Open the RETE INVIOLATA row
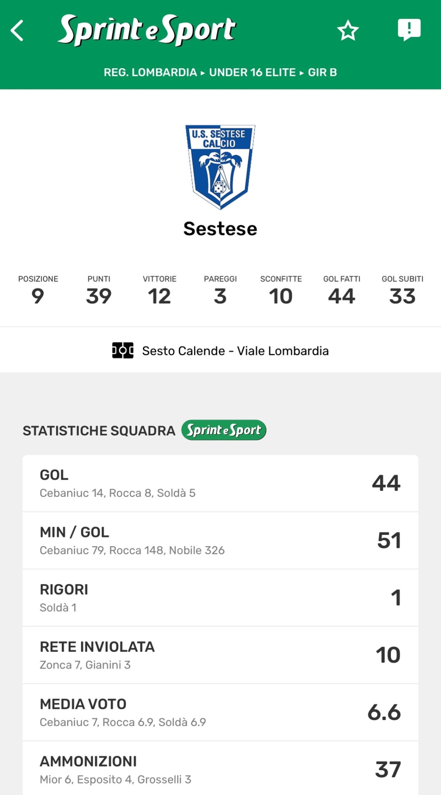This screenshot has height=795, width=441. click(220, 655)
